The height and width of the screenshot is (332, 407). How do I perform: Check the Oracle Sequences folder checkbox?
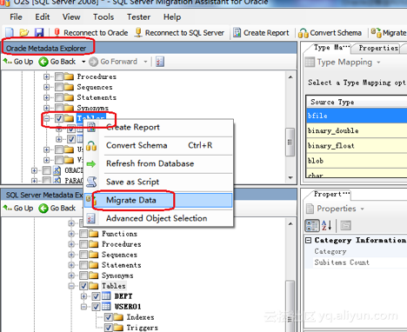[59, 87]
